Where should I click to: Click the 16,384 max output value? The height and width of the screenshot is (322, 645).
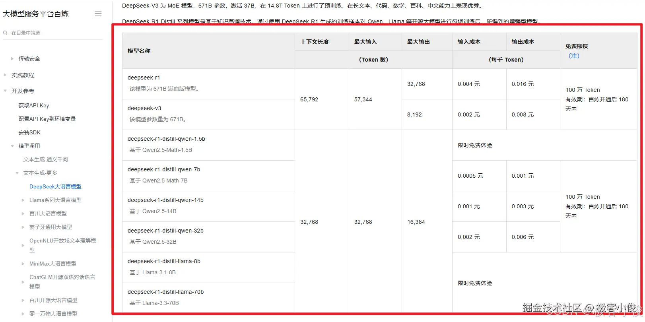[x=416, y=222]
